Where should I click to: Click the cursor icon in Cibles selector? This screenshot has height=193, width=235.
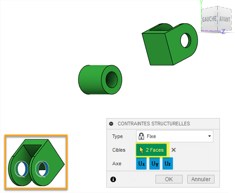tap(141, 150)
